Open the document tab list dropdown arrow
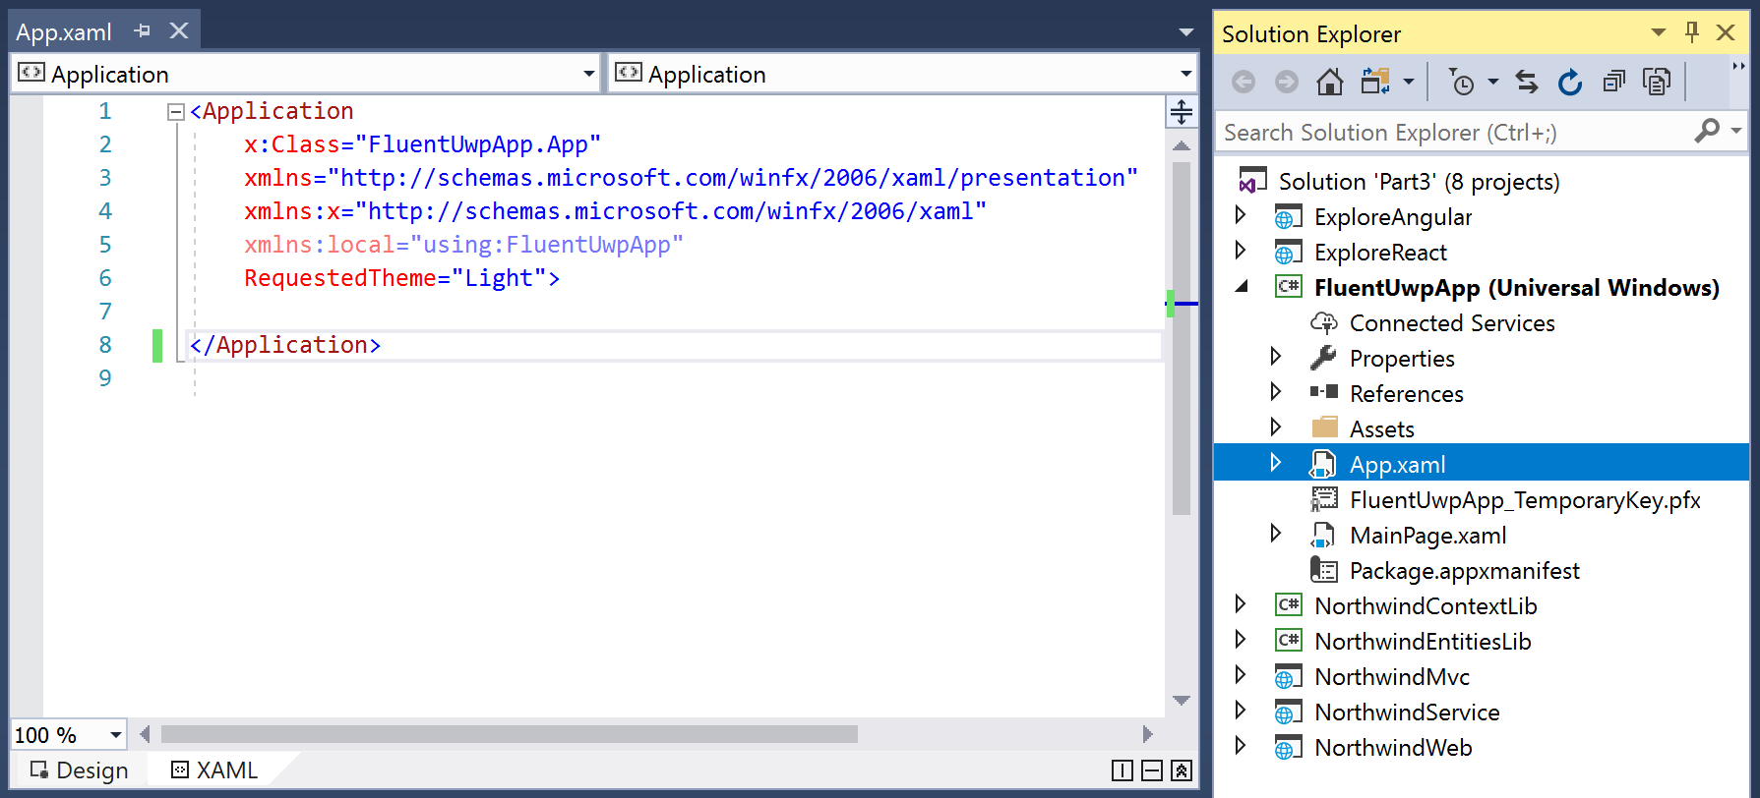Screen dimensions: 1760x798 [1186, 32]
